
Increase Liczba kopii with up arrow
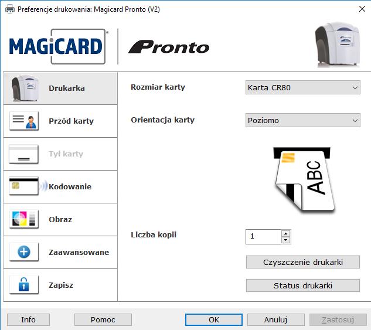point(286,233)
